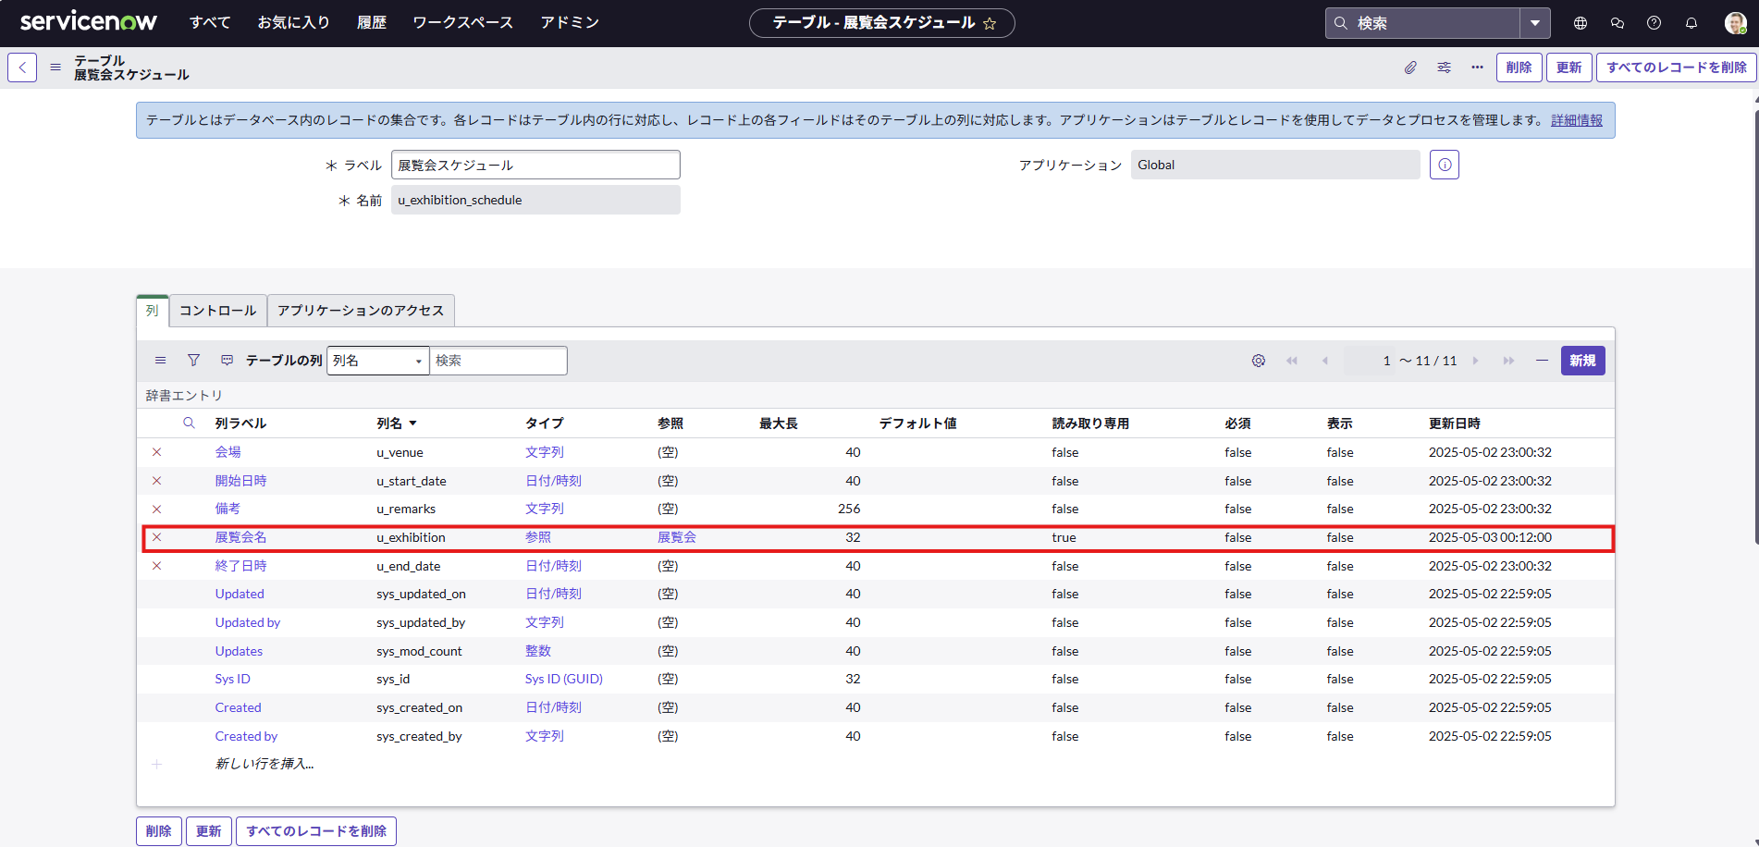Click the bottom 更新 button
1759x847 pixels.
pos(209,831)
